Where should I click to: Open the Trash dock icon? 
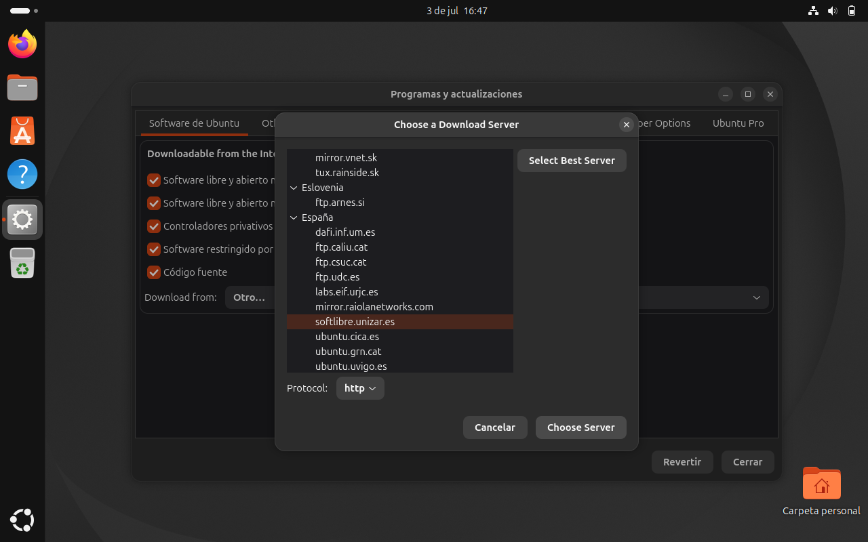pyautogui.click(x=22, y=263)
